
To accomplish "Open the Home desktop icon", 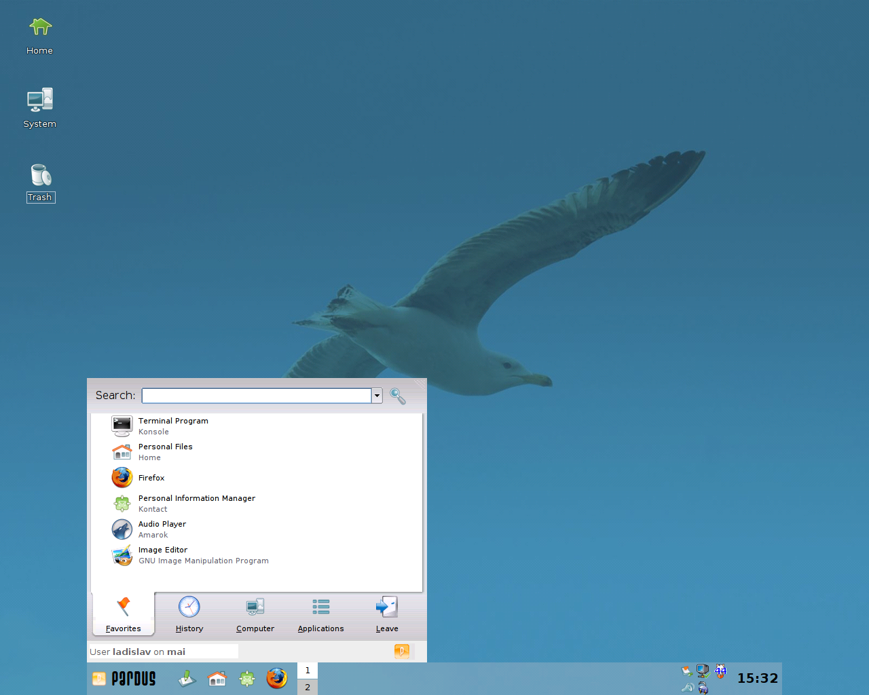I will tap(40, 37).
